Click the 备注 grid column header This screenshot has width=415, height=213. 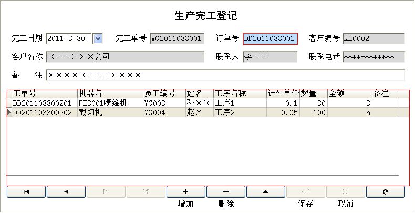(386, 94)
